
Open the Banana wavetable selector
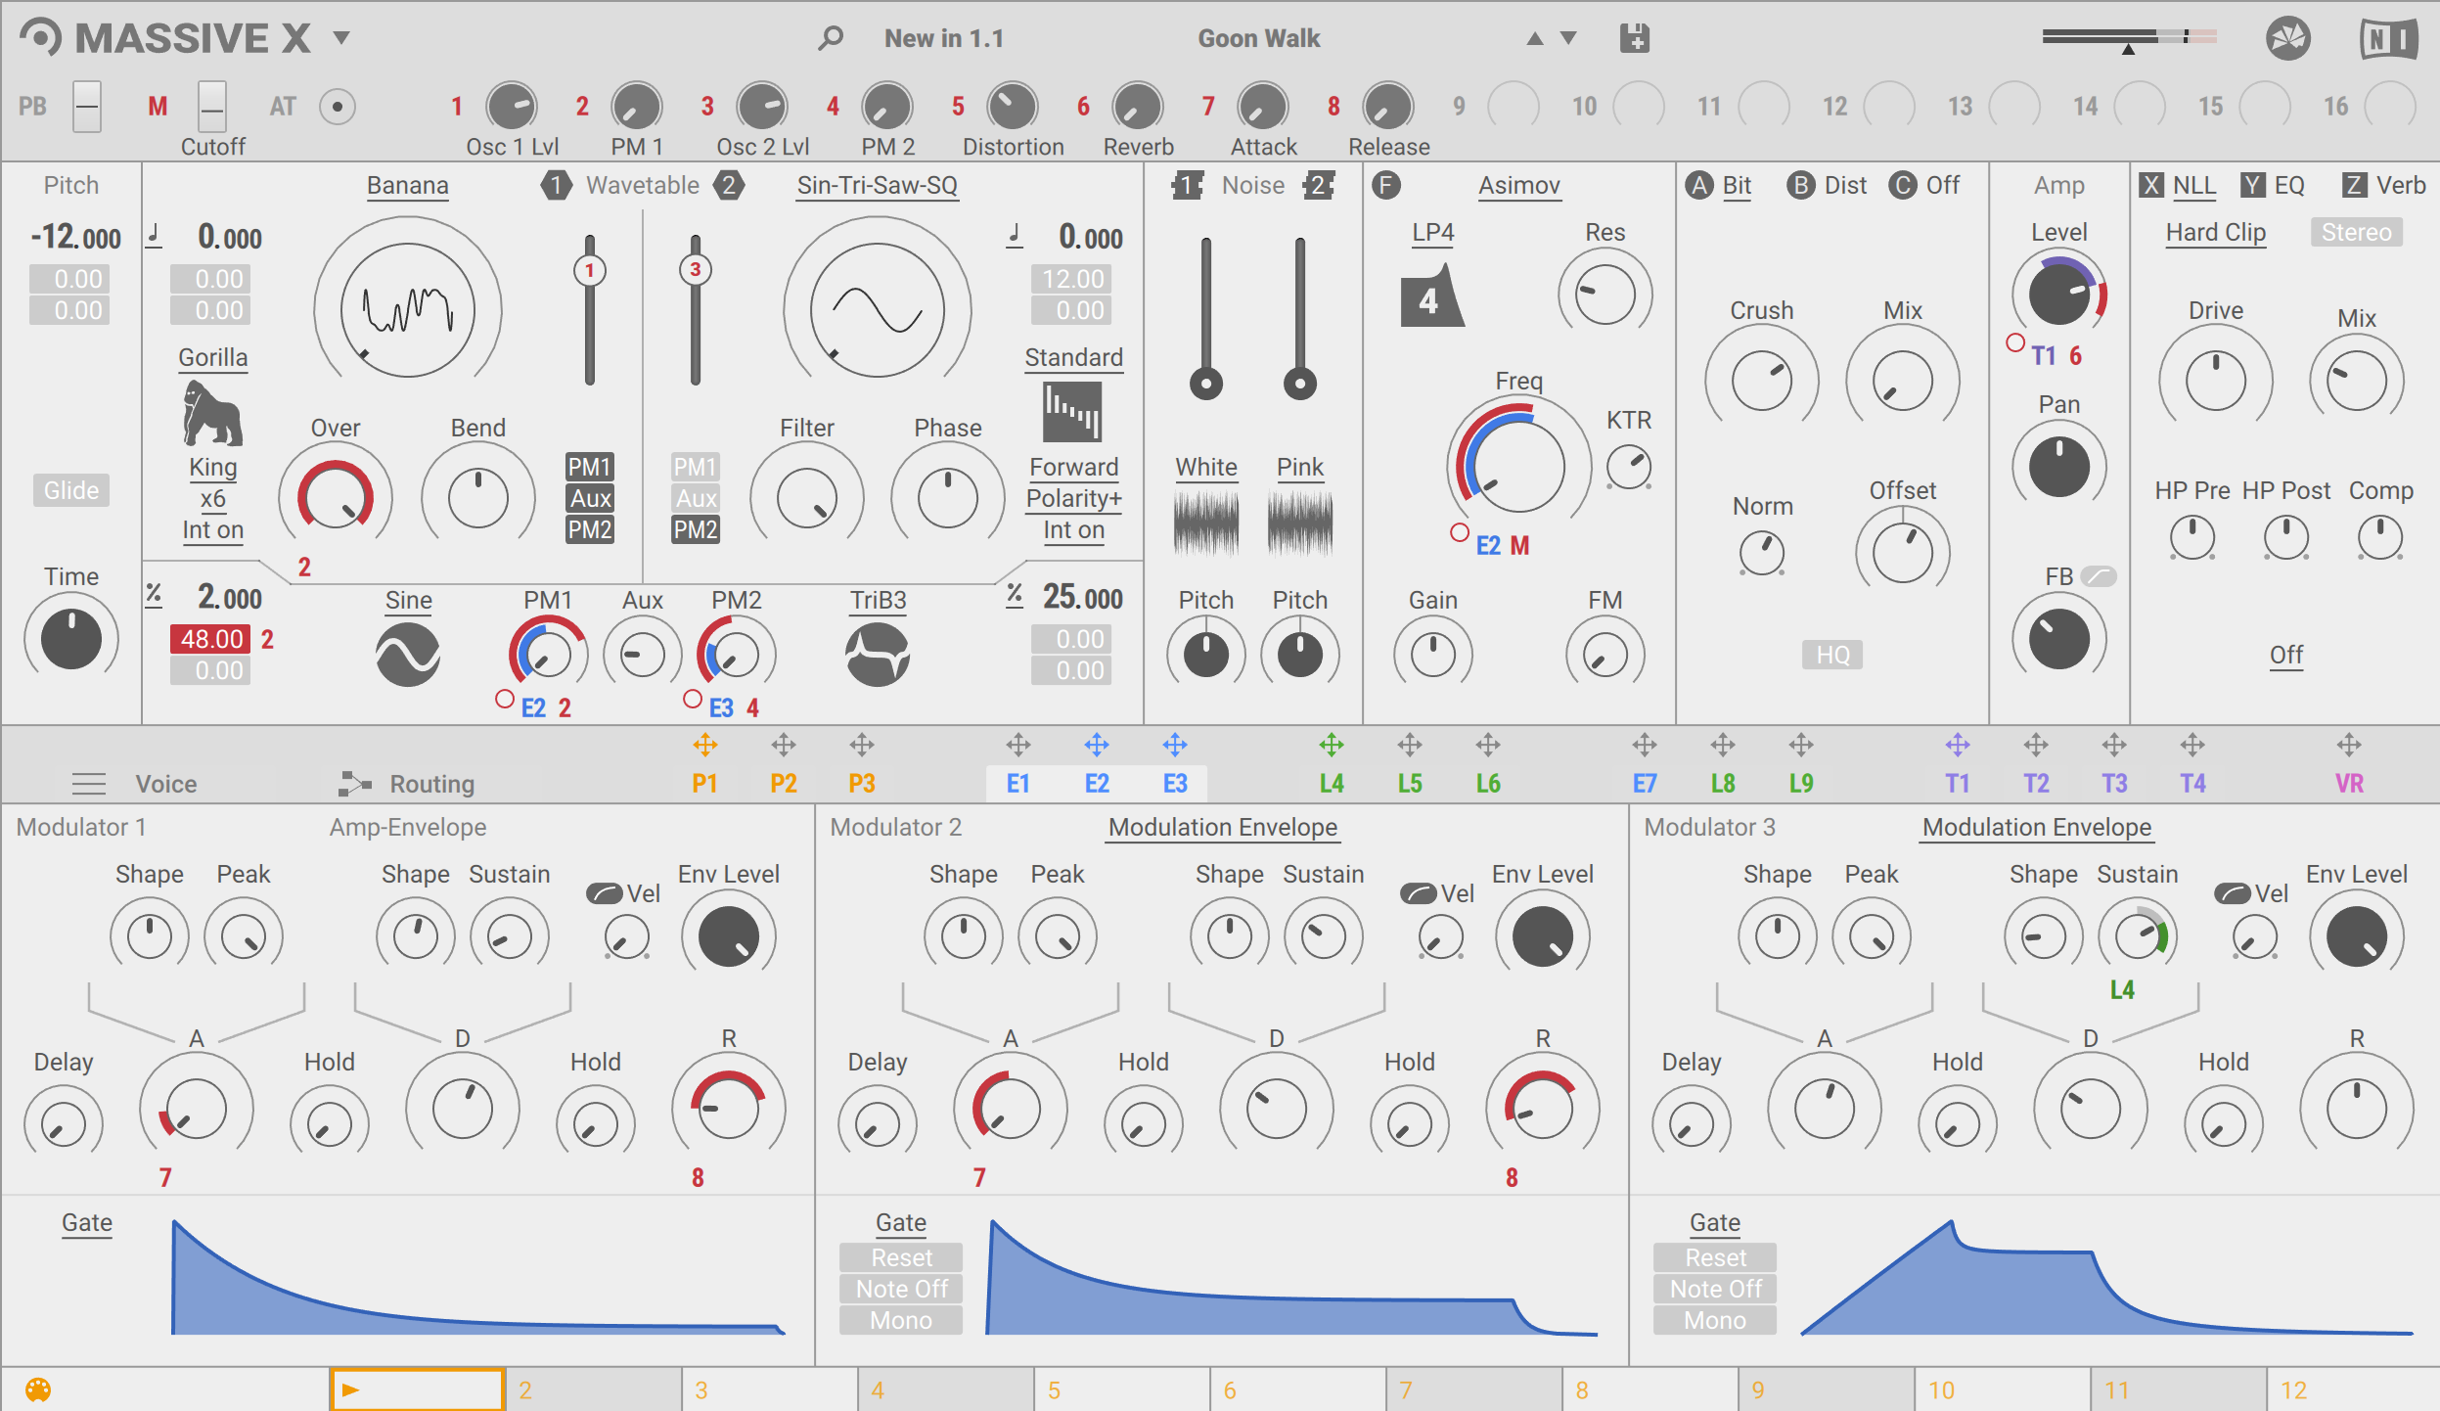pyautogui.click(x=407, y=186)
